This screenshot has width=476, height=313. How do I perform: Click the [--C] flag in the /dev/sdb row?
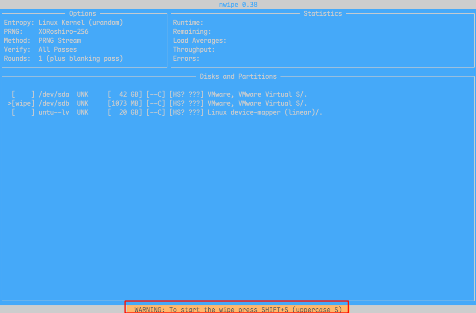tap(156, 103)
